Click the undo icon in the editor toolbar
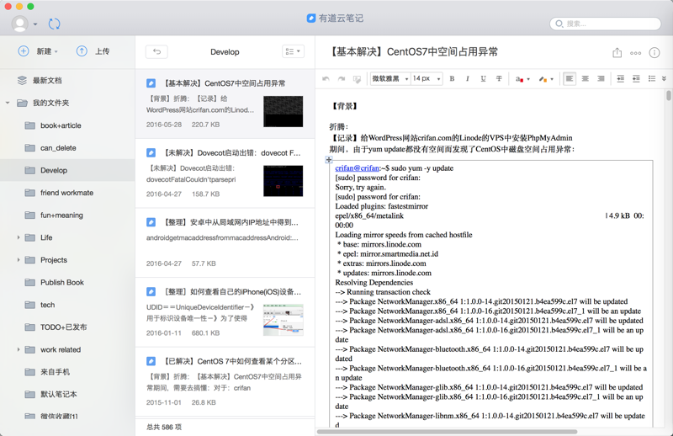This screenshot has width=673, height=436. [326, 78]
